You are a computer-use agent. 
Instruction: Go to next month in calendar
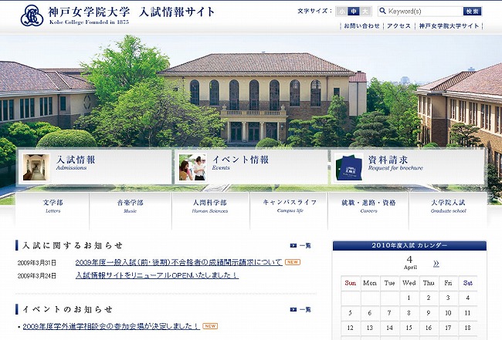[x=436, y=264]
